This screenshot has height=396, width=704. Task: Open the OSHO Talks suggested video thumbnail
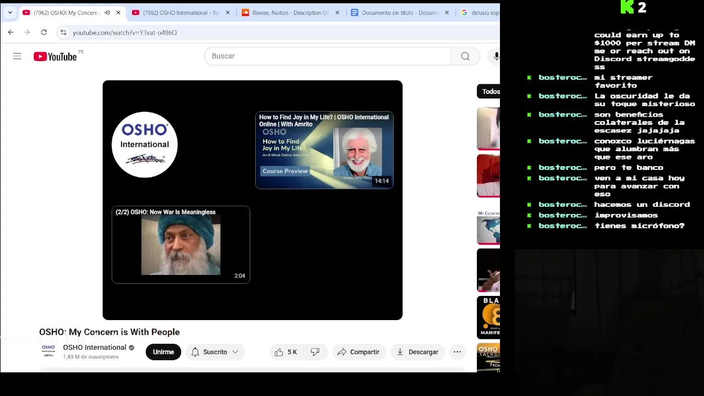click(488, 358)
